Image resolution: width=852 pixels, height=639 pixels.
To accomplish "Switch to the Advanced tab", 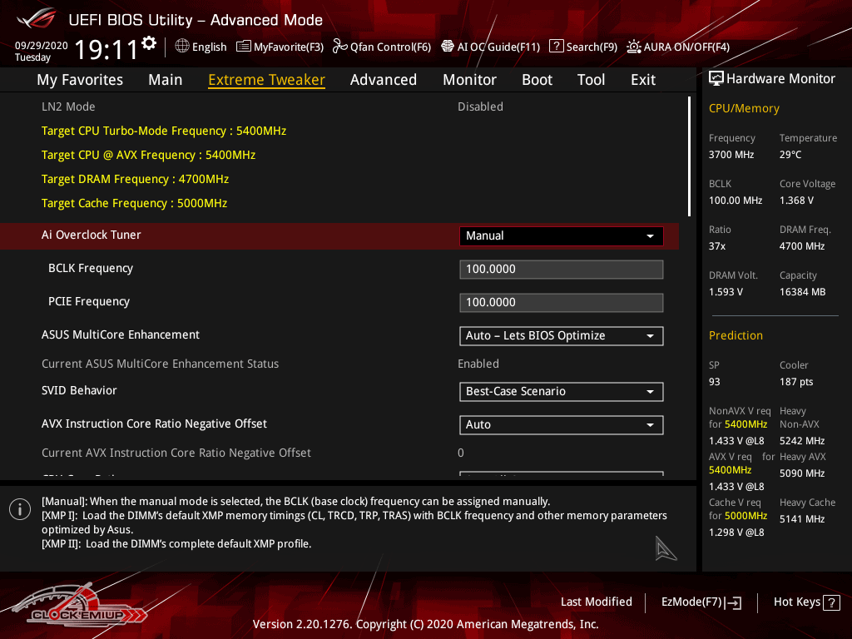I will (x=383, y=80).
